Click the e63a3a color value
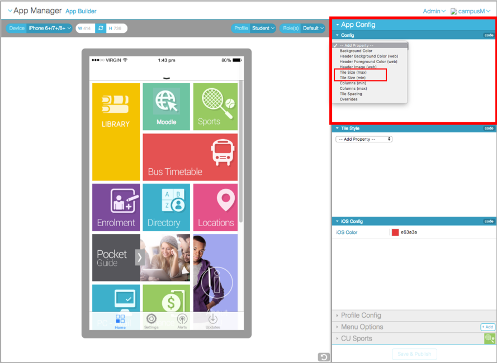This screenshot has height=363, width=497. pos(409,232)
